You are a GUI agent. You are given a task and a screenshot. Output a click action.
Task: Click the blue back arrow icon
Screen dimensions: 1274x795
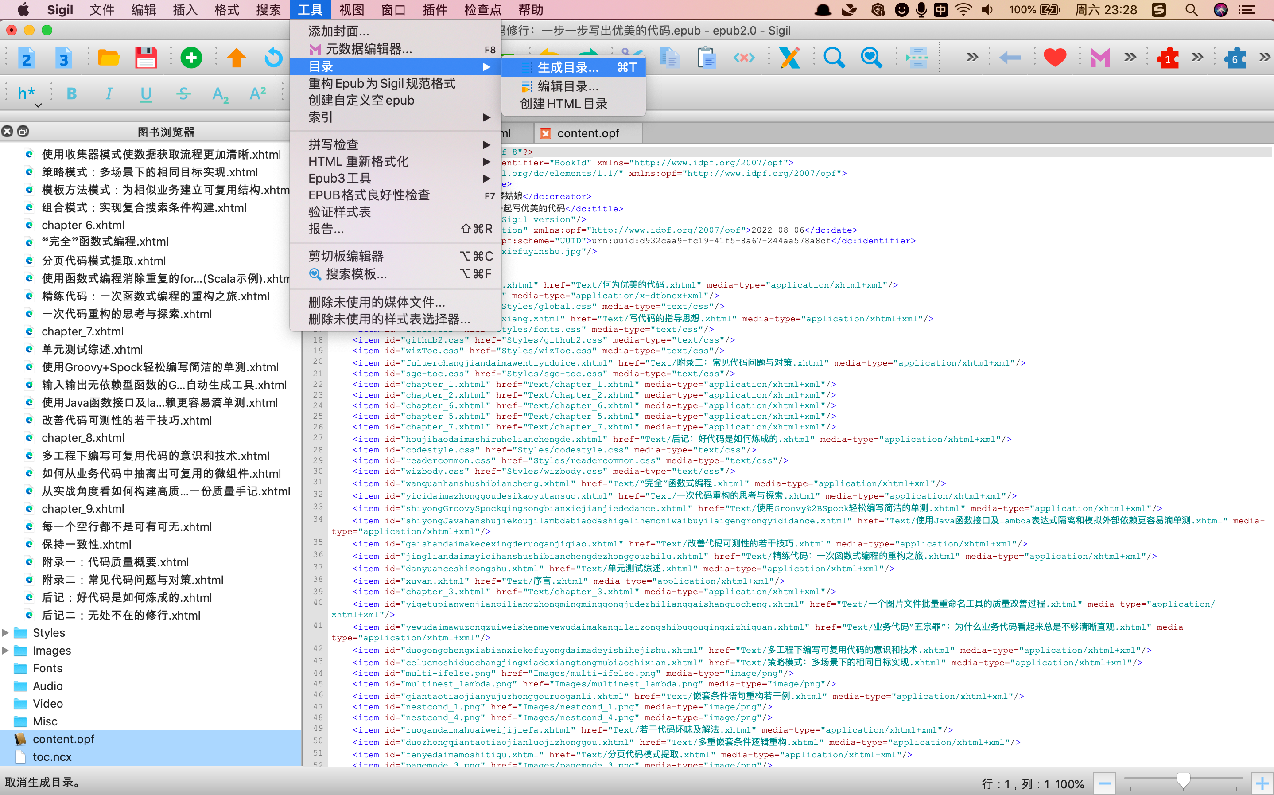point(1009,57)
